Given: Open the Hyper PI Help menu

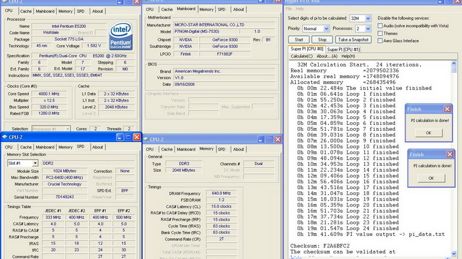Looking at the screenshot, I should coord(300,9).
